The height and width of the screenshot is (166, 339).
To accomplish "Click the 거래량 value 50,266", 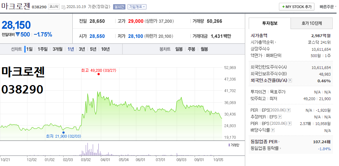I will click(215, 21).
